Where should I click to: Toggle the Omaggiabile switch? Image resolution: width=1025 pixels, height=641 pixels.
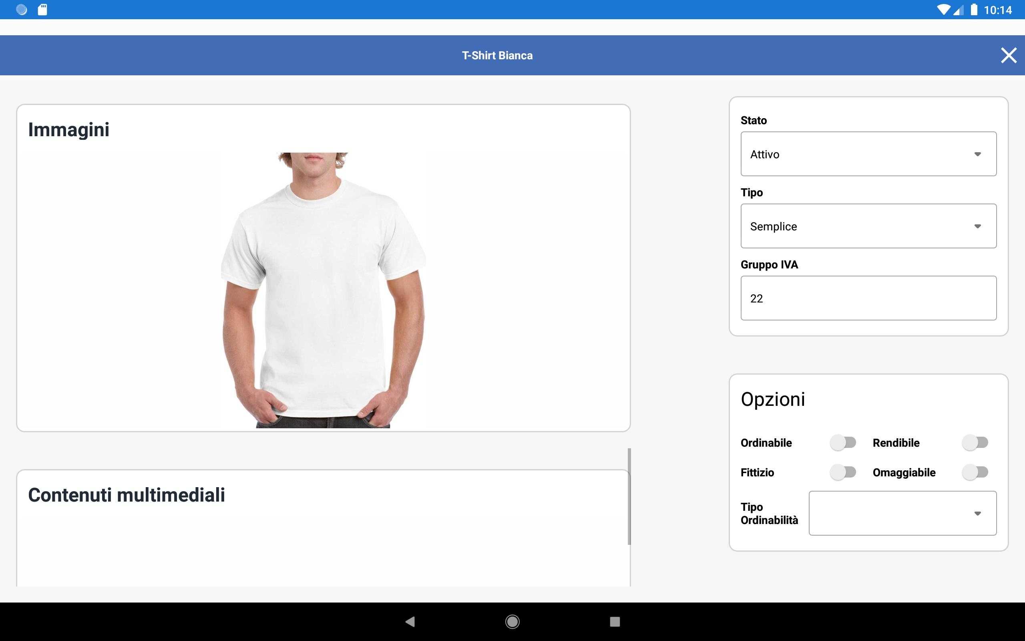[975, 472]
